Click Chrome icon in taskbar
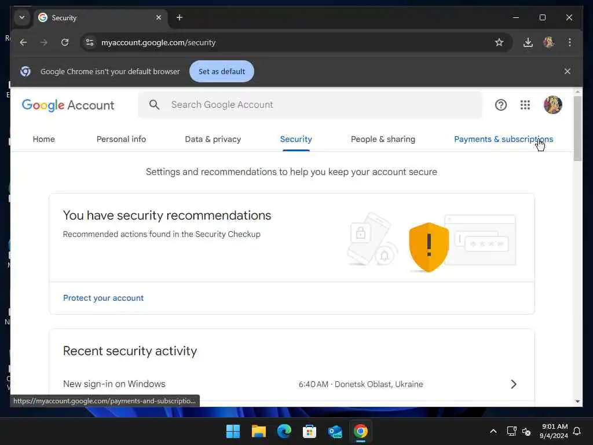 click(x=360, y=431)
